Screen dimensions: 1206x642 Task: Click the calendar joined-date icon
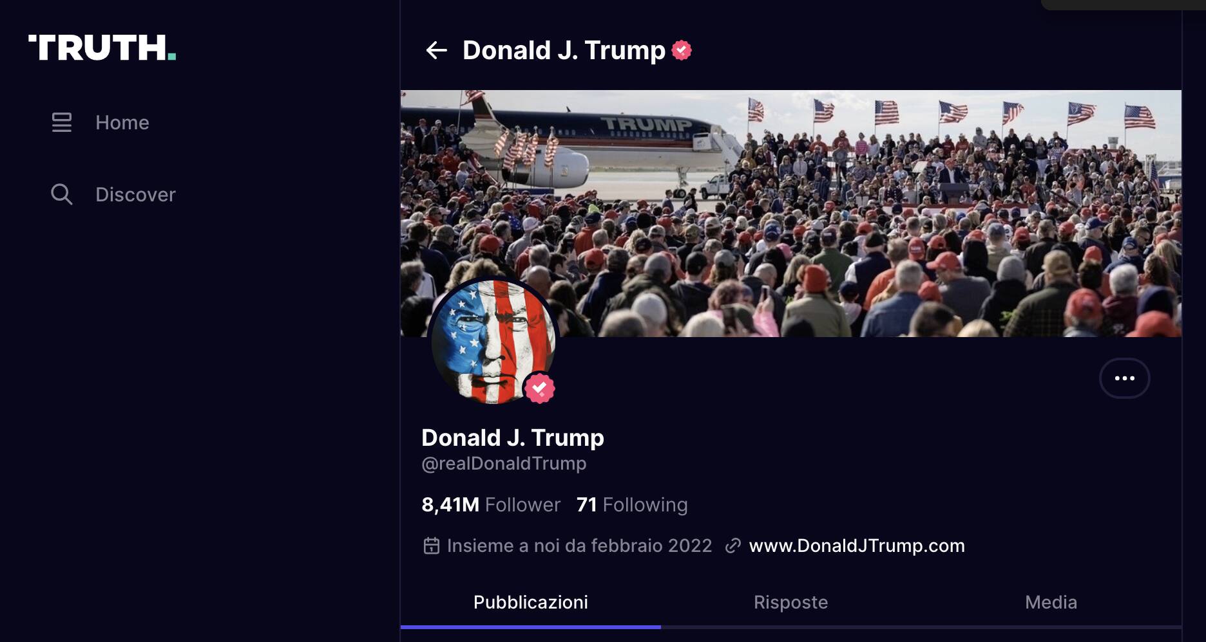point(431,546)
